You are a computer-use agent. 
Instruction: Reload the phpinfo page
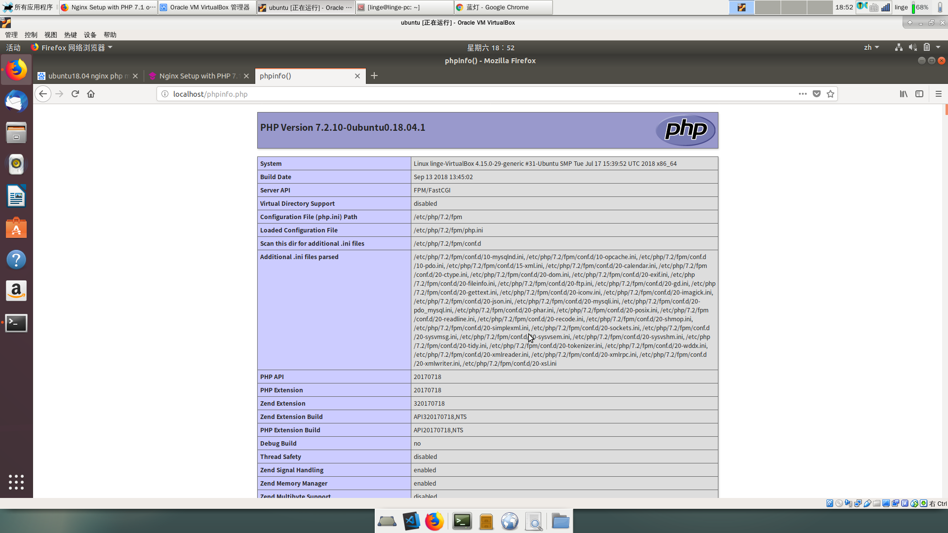tap(75, 94)
